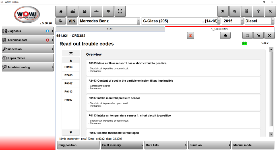Image resolution: width=277 pixels, height=150 pixels.
Task: Click the red information icon button
Action: click(191, 35)
